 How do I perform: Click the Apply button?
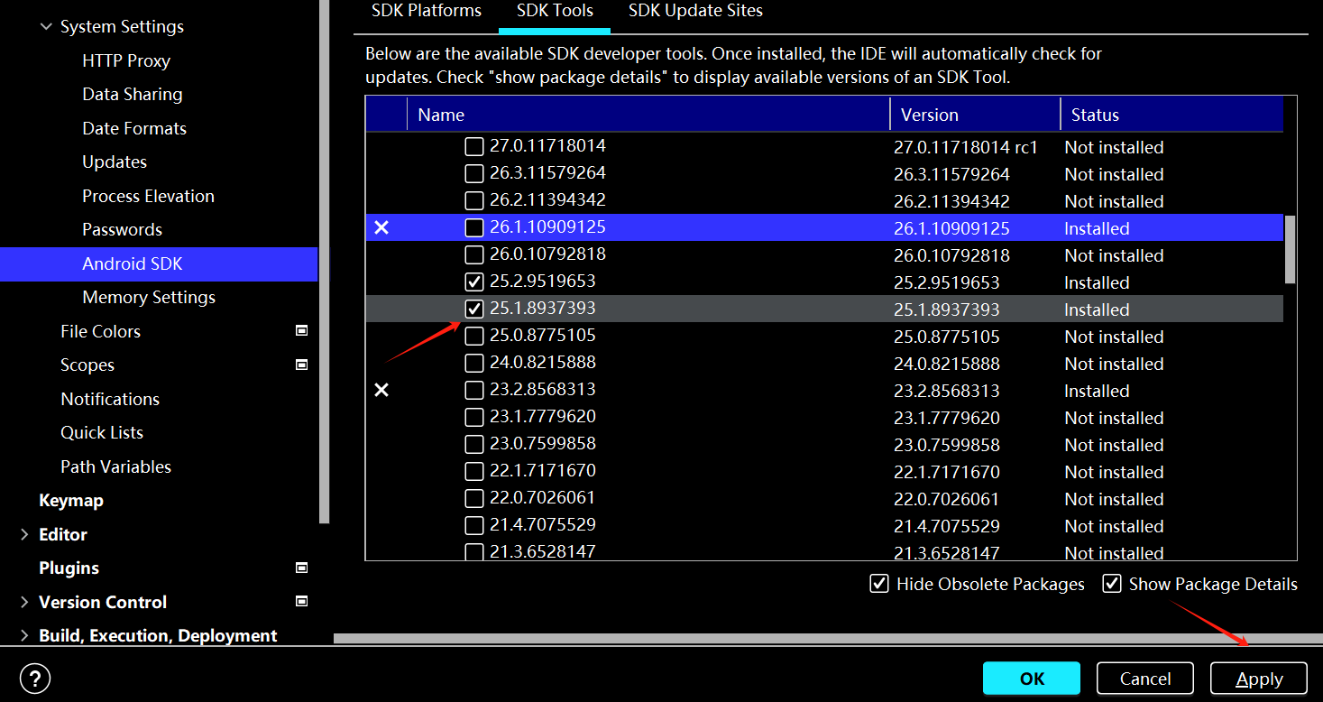pyautogui.click(x=1259, y=679)
